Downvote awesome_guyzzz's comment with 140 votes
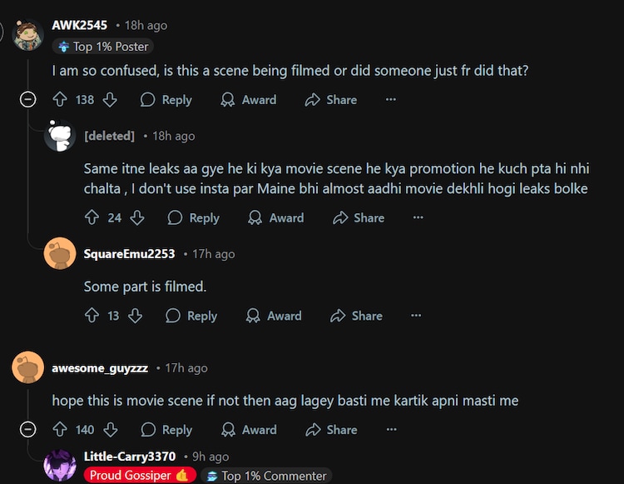Screen dimensions: 624x484 click(x=110, y=430)
